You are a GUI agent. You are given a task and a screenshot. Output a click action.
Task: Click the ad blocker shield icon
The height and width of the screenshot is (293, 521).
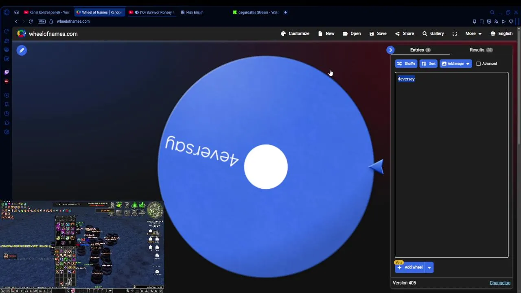(489, 22)
